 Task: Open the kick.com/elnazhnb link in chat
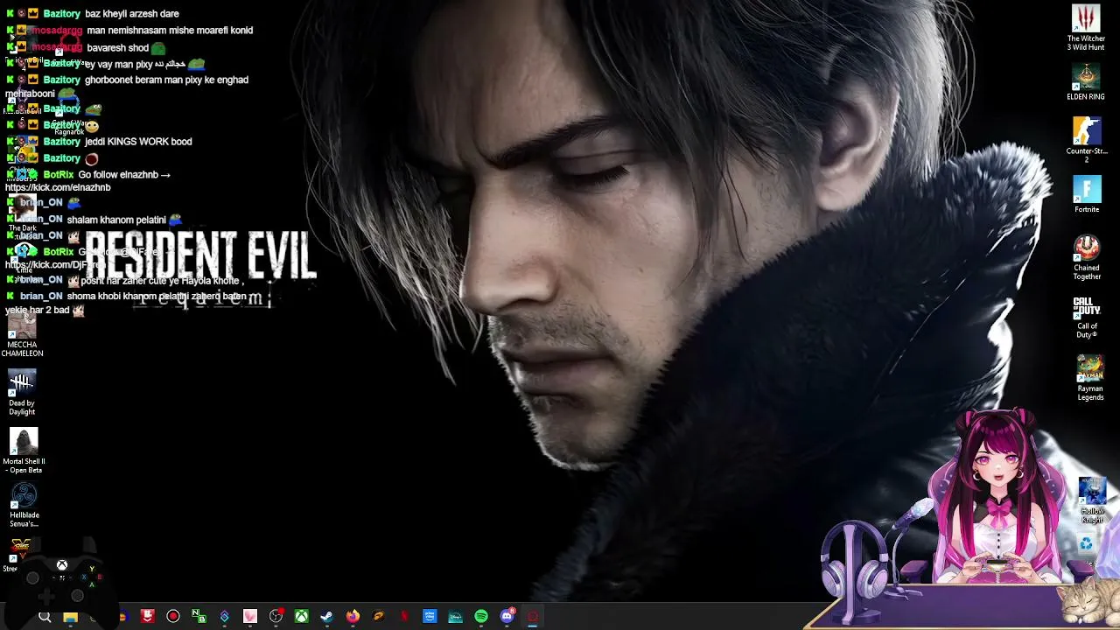58,187
